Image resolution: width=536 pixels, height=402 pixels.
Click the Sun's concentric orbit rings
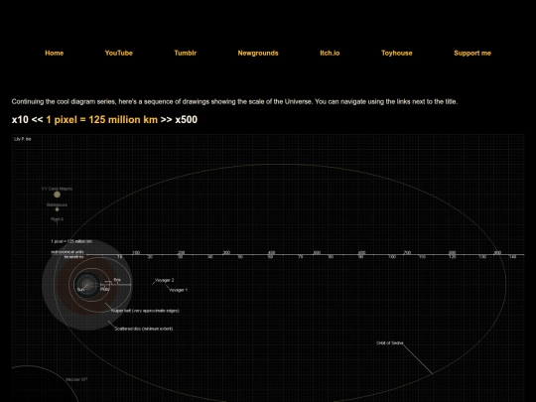coord(86,285)
